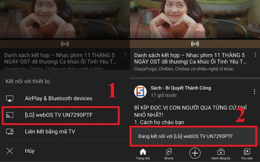The height and width of the screenshot is (162, 260).
Task: Click Sách - Bí Quyết Thành Công channel avatar
Action: pos(140,92)
